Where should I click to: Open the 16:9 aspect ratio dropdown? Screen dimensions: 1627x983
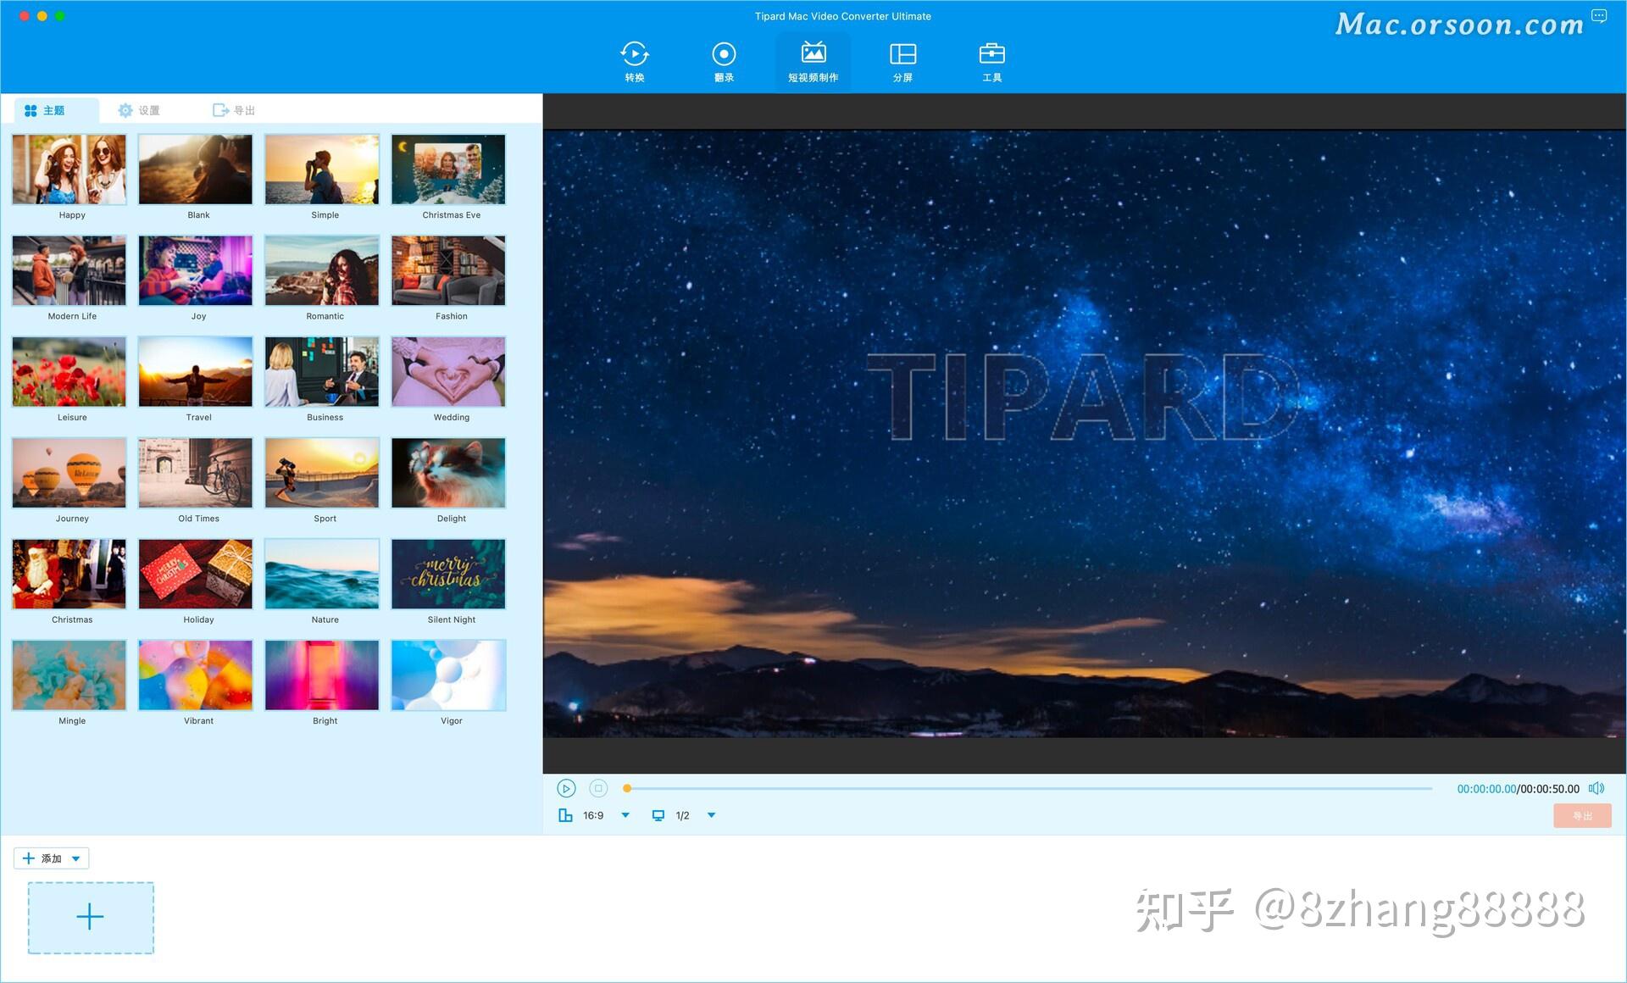coord(625,814)
